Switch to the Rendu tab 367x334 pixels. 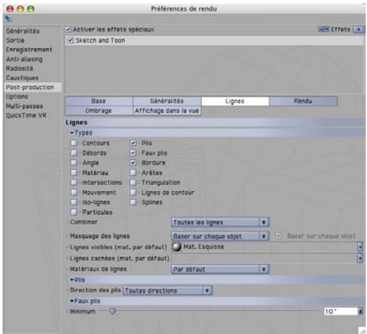coord(303,101)
